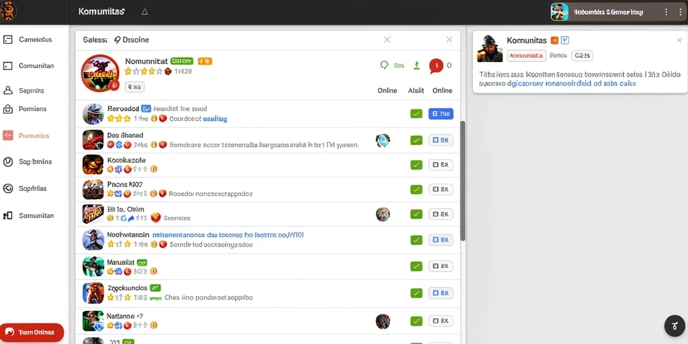Click the red notification bubble icon
Viewport: 688px width, 344px height.
coord(436,66)
